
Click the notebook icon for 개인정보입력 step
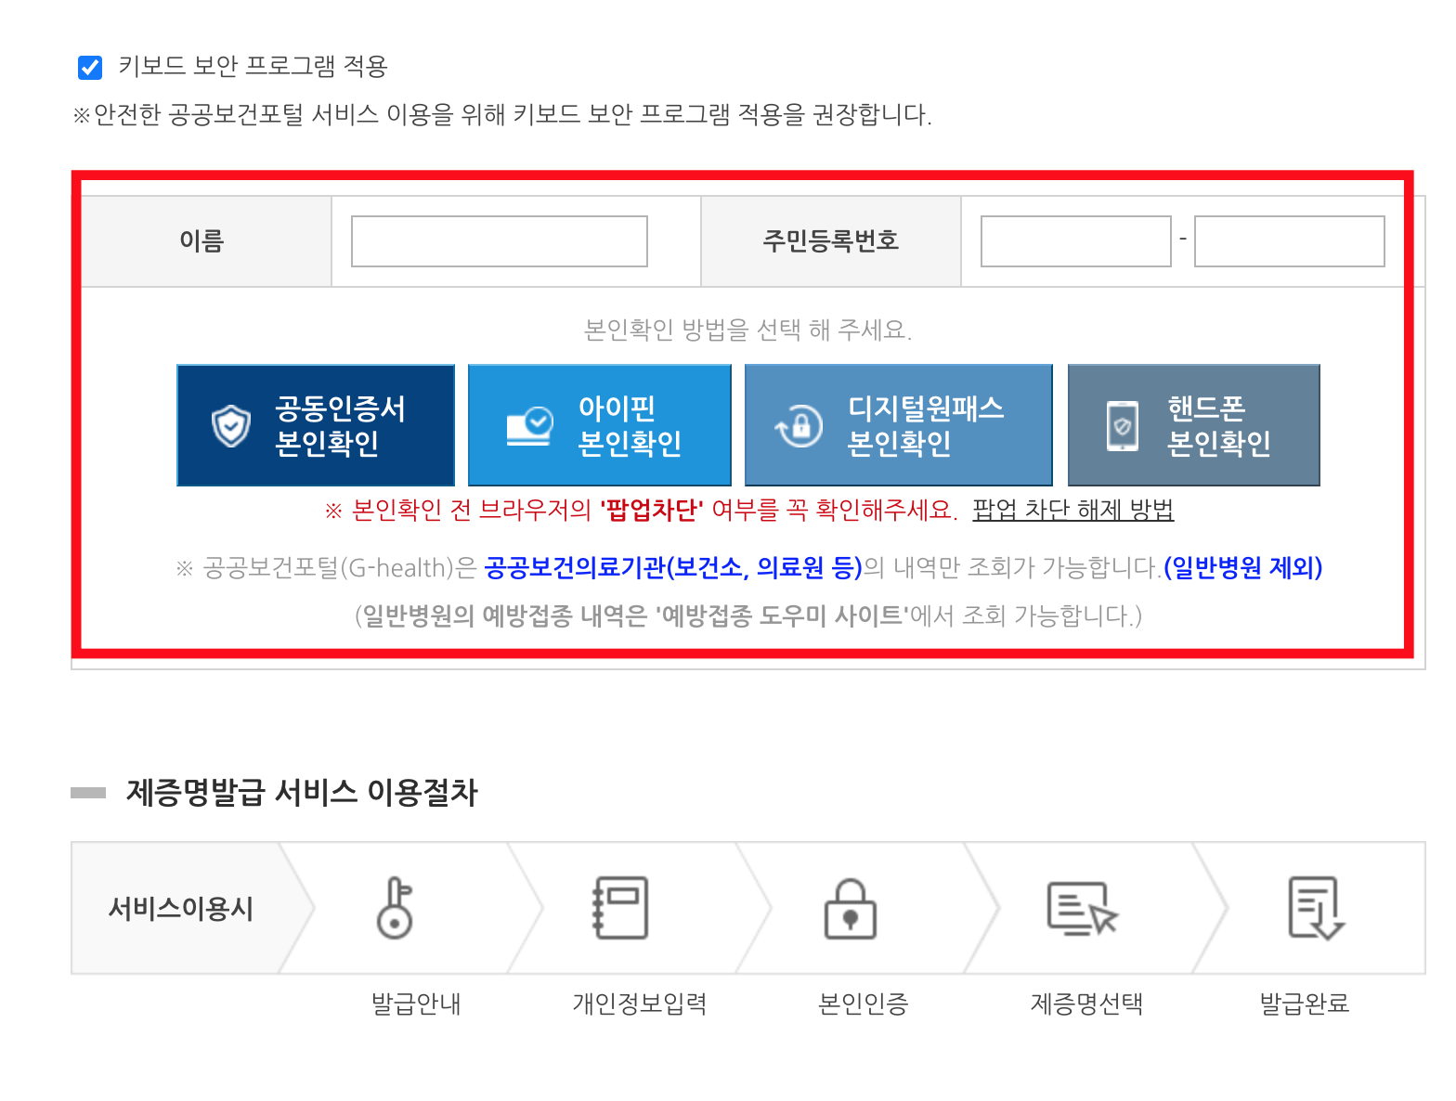(621, 908)
